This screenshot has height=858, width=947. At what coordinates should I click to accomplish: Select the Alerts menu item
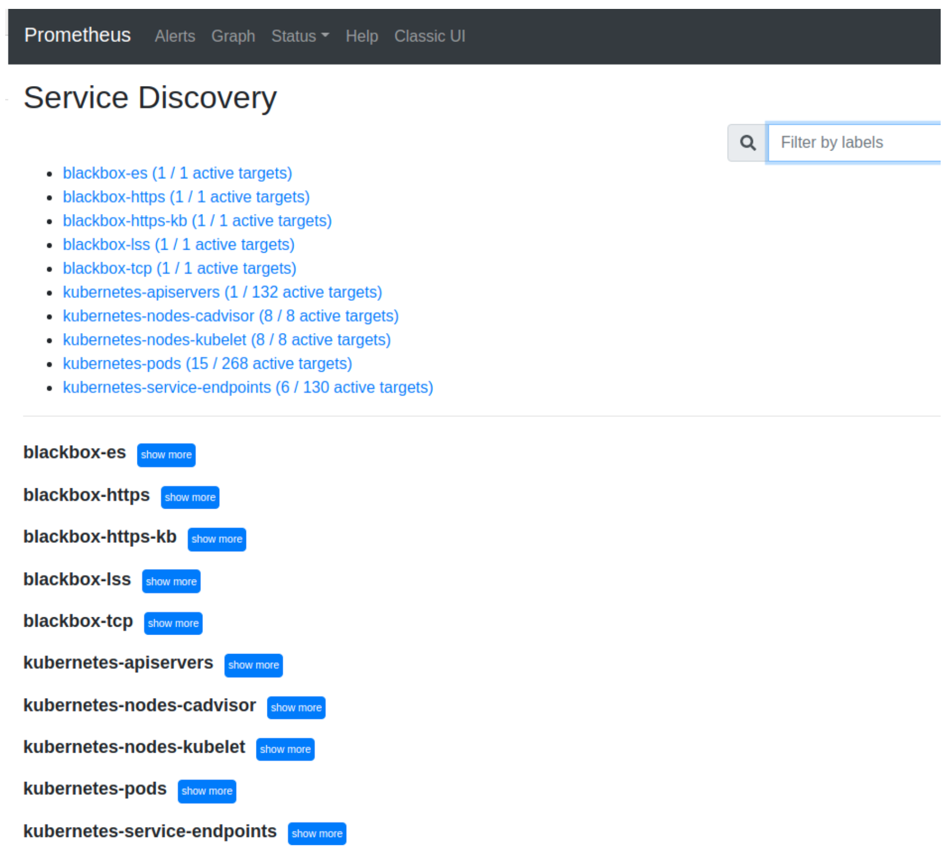(x=175, y=36)
